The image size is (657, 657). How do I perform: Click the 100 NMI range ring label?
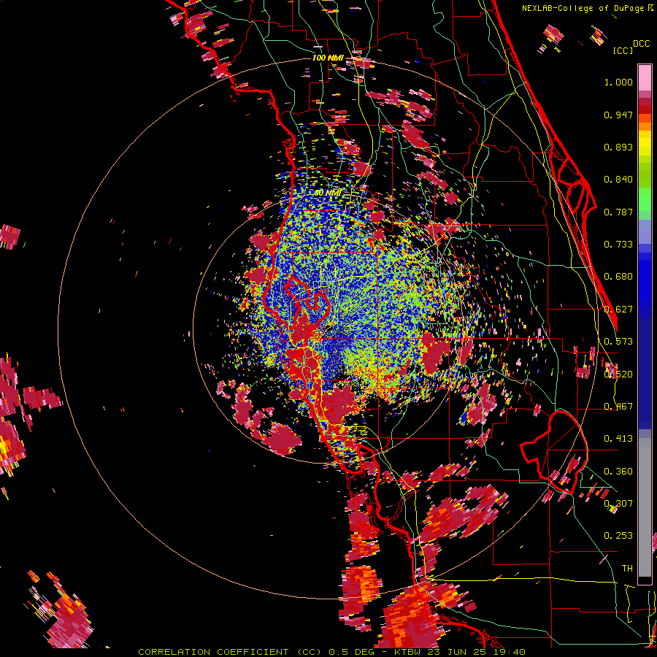328,58
